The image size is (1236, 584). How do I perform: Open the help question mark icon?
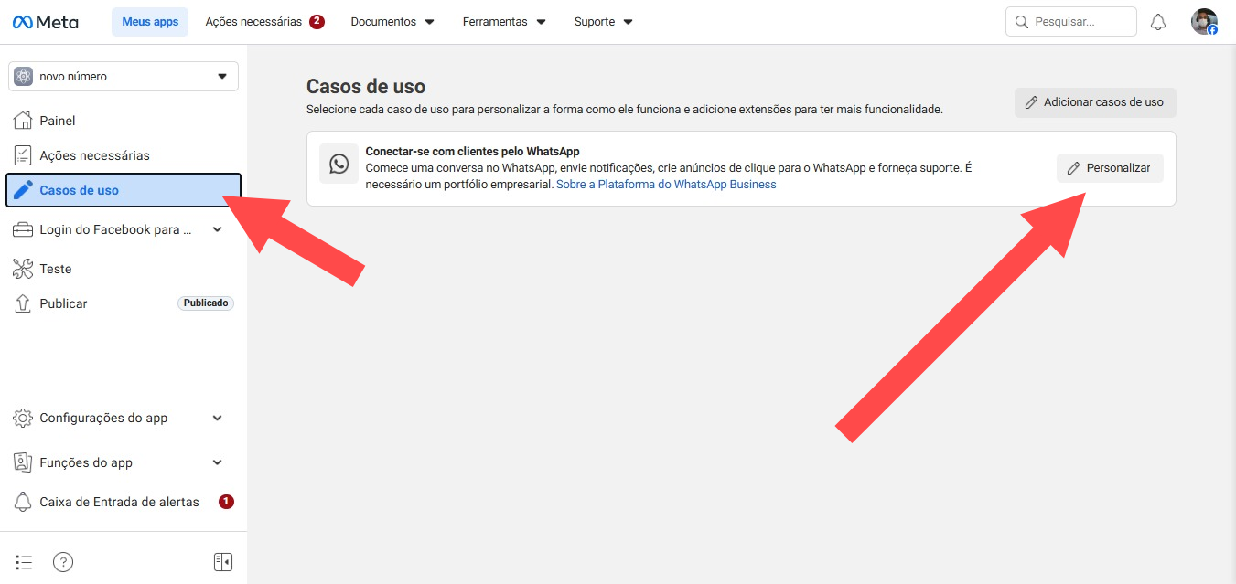coord(62,562)
